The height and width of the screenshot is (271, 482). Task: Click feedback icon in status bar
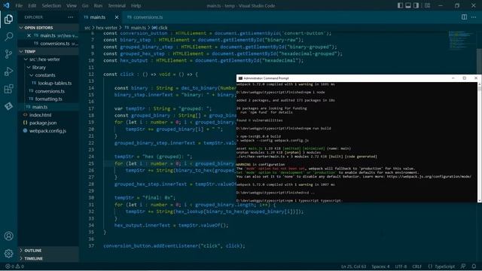[x=463, y=266]
